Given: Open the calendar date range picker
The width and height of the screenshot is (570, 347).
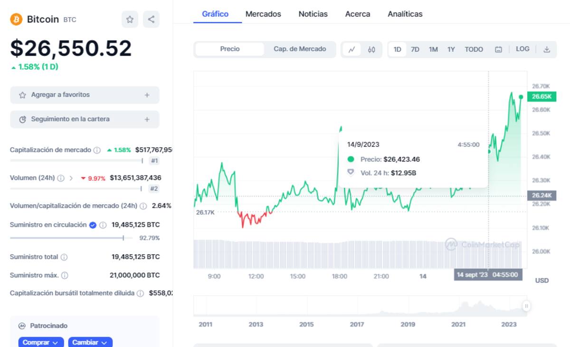Looking at the screenshot, I should tap(498, 49).
